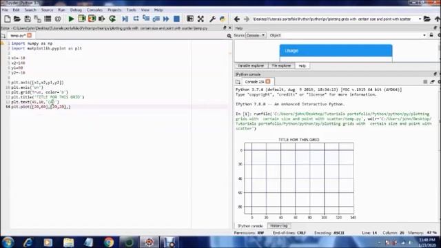Click Step into function debug icon
The height and width of the screenshot is (248, 441).
146,19
